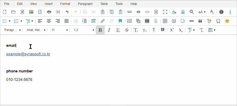The height and width of the screenshot is (106, 237).
Task: Click the bookmark icon
Action: pos(120,21)
